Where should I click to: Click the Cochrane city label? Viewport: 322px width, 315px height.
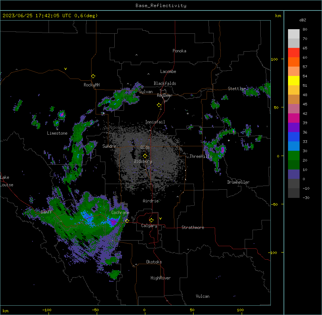click(120, 212)
